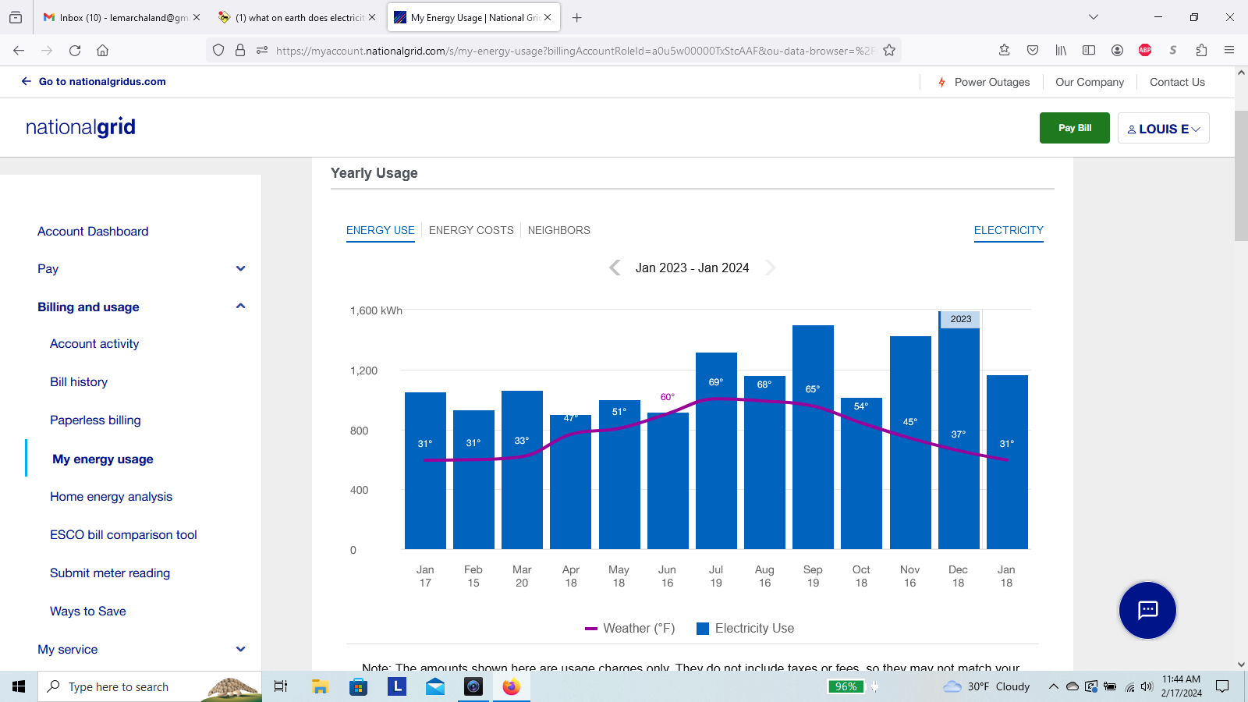View site security via the padlock icon
The height and width of the screenshot is (702, 1248).
click(240, 50)
